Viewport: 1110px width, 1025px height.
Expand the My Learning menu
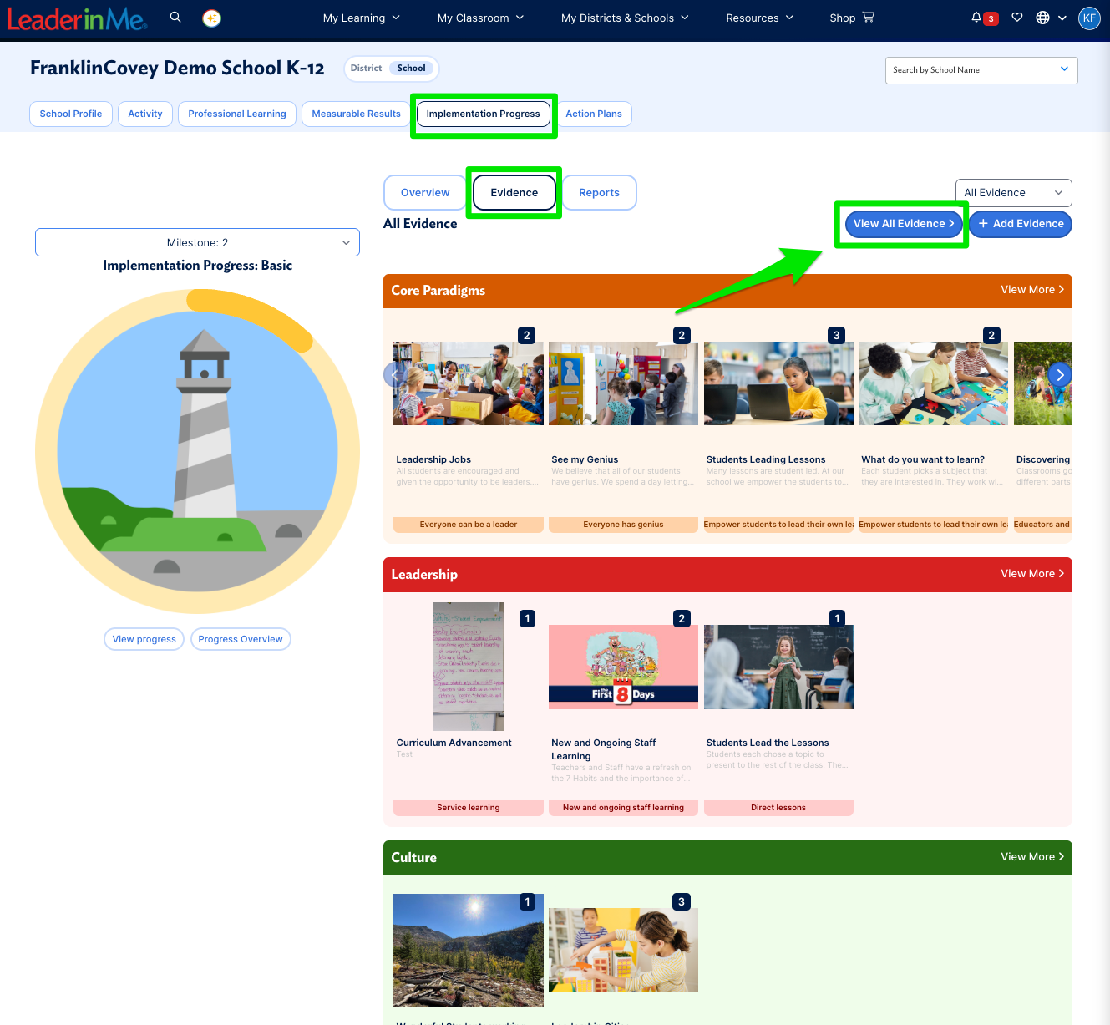pyautogui.click(x=362, y=18)
